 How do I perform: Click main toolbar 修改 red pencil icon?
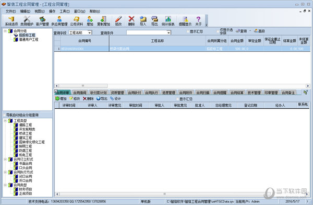[118, 21]
